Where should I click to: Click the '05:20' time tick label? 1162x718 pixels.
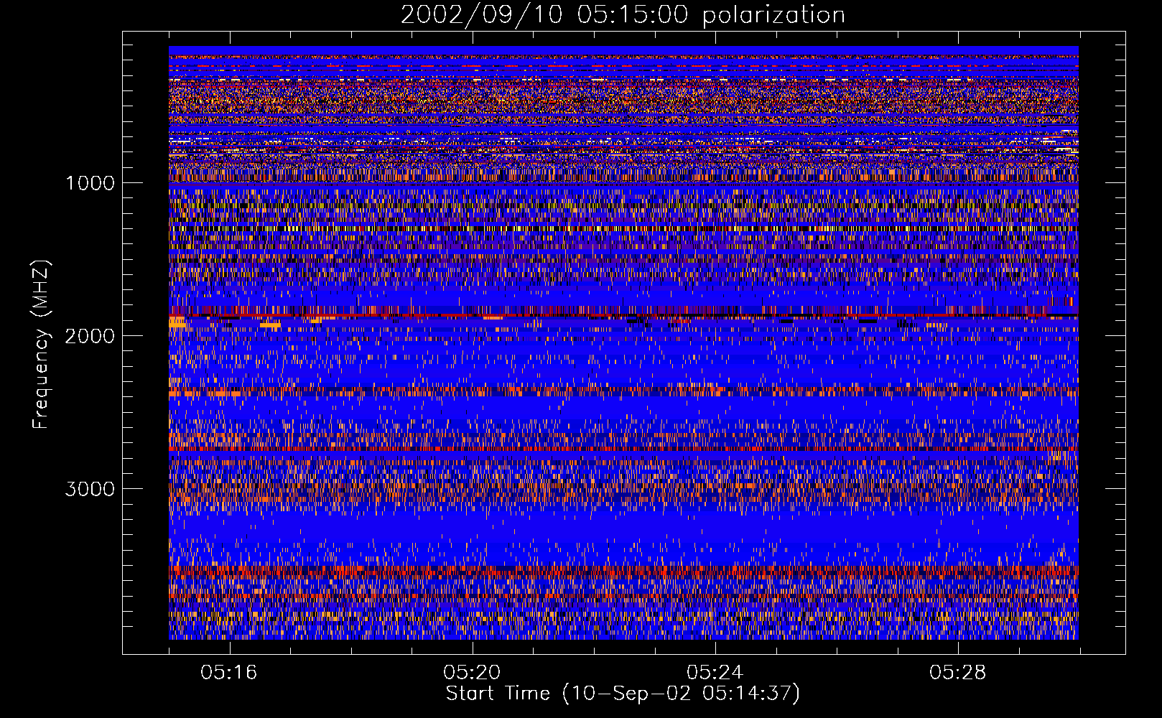click(x=472, y=673)
